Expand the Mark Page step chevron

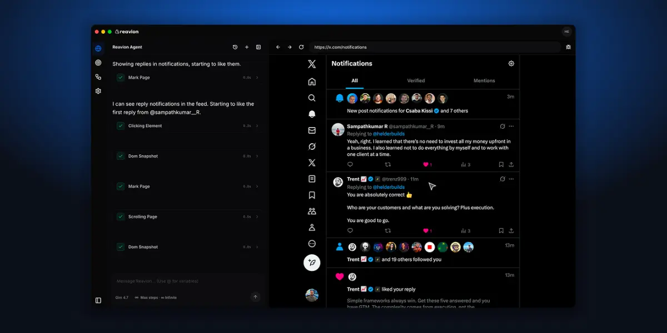256,186
